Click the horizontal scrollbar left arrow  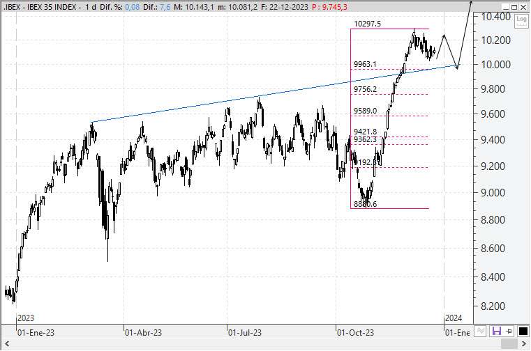tap(7, 344)
